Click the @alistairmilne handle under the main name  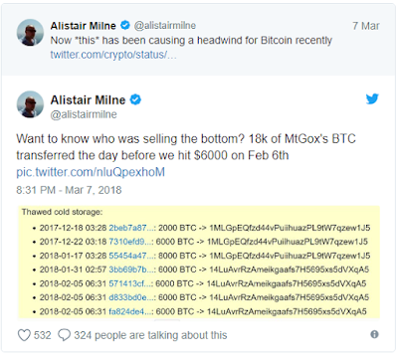(84, 114)
